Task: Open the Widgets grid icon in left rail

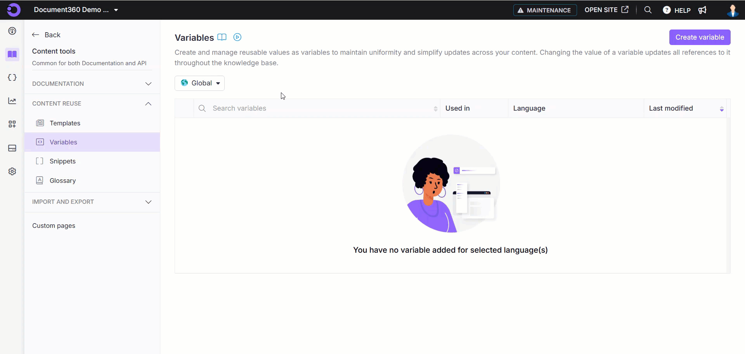Action: pos(12,124)
